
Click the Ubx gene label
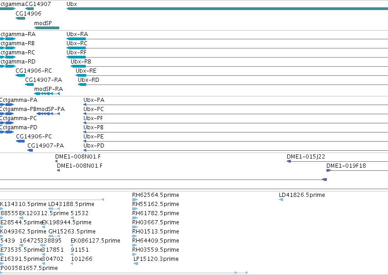point(72,4)
